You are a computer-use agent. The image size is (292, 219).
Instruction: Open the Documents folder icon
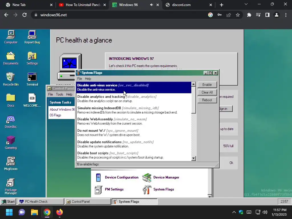click(11, 58)
